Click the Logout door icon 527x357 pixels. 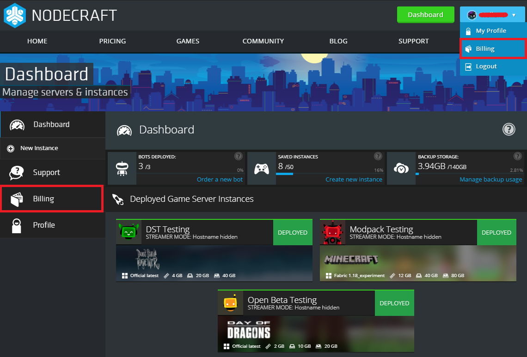(468, 67)
